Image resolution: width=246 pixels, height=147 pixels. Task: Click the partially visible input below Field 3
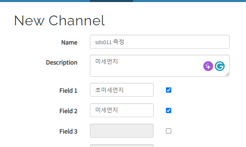[x=122, y=146]
